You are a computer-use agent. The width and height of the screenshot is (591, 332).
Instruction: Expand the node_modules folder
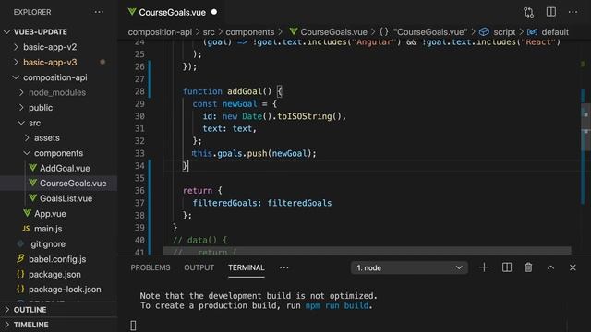pos(21,92)
